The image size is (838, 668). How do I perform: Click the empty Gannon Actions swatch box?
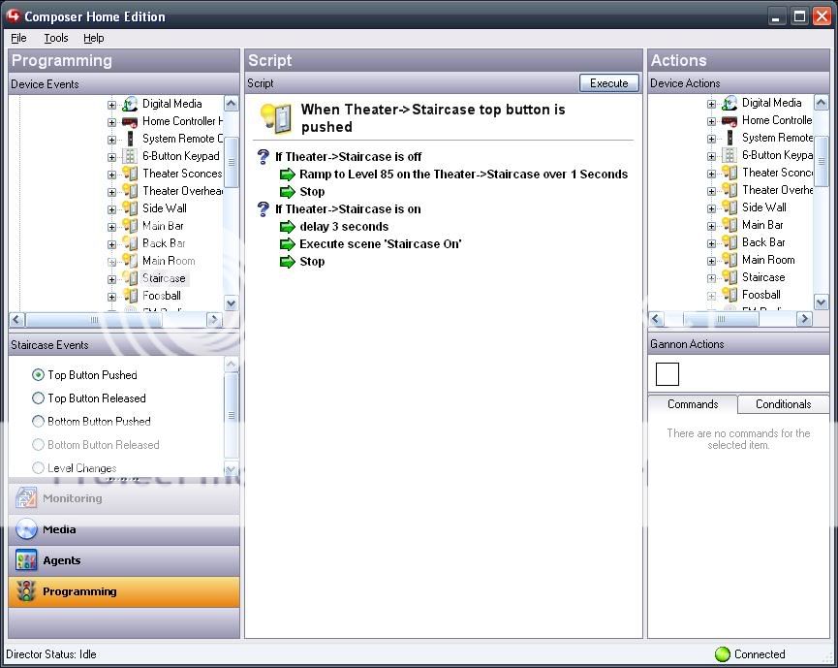click(x=667, y=374)
